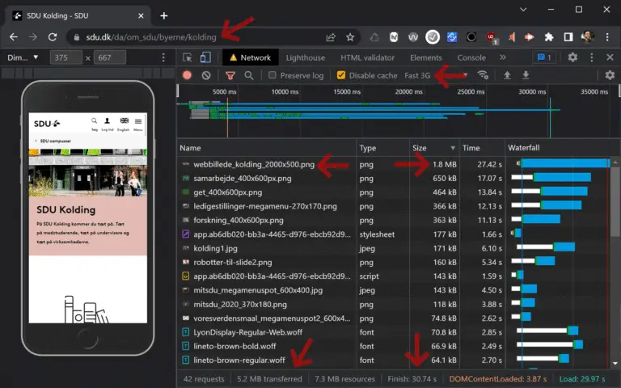621x388 pixels.
Task: Open the Chrome three-dot menu
Action: 607,37
